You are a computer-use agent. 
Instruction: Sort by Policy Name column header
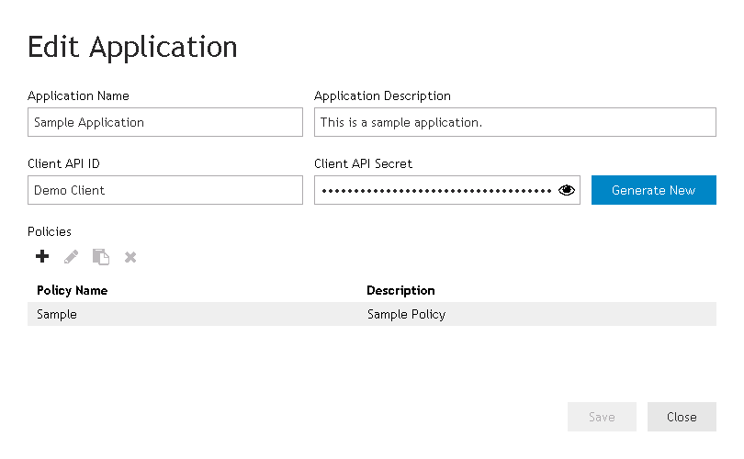[73, 290]
